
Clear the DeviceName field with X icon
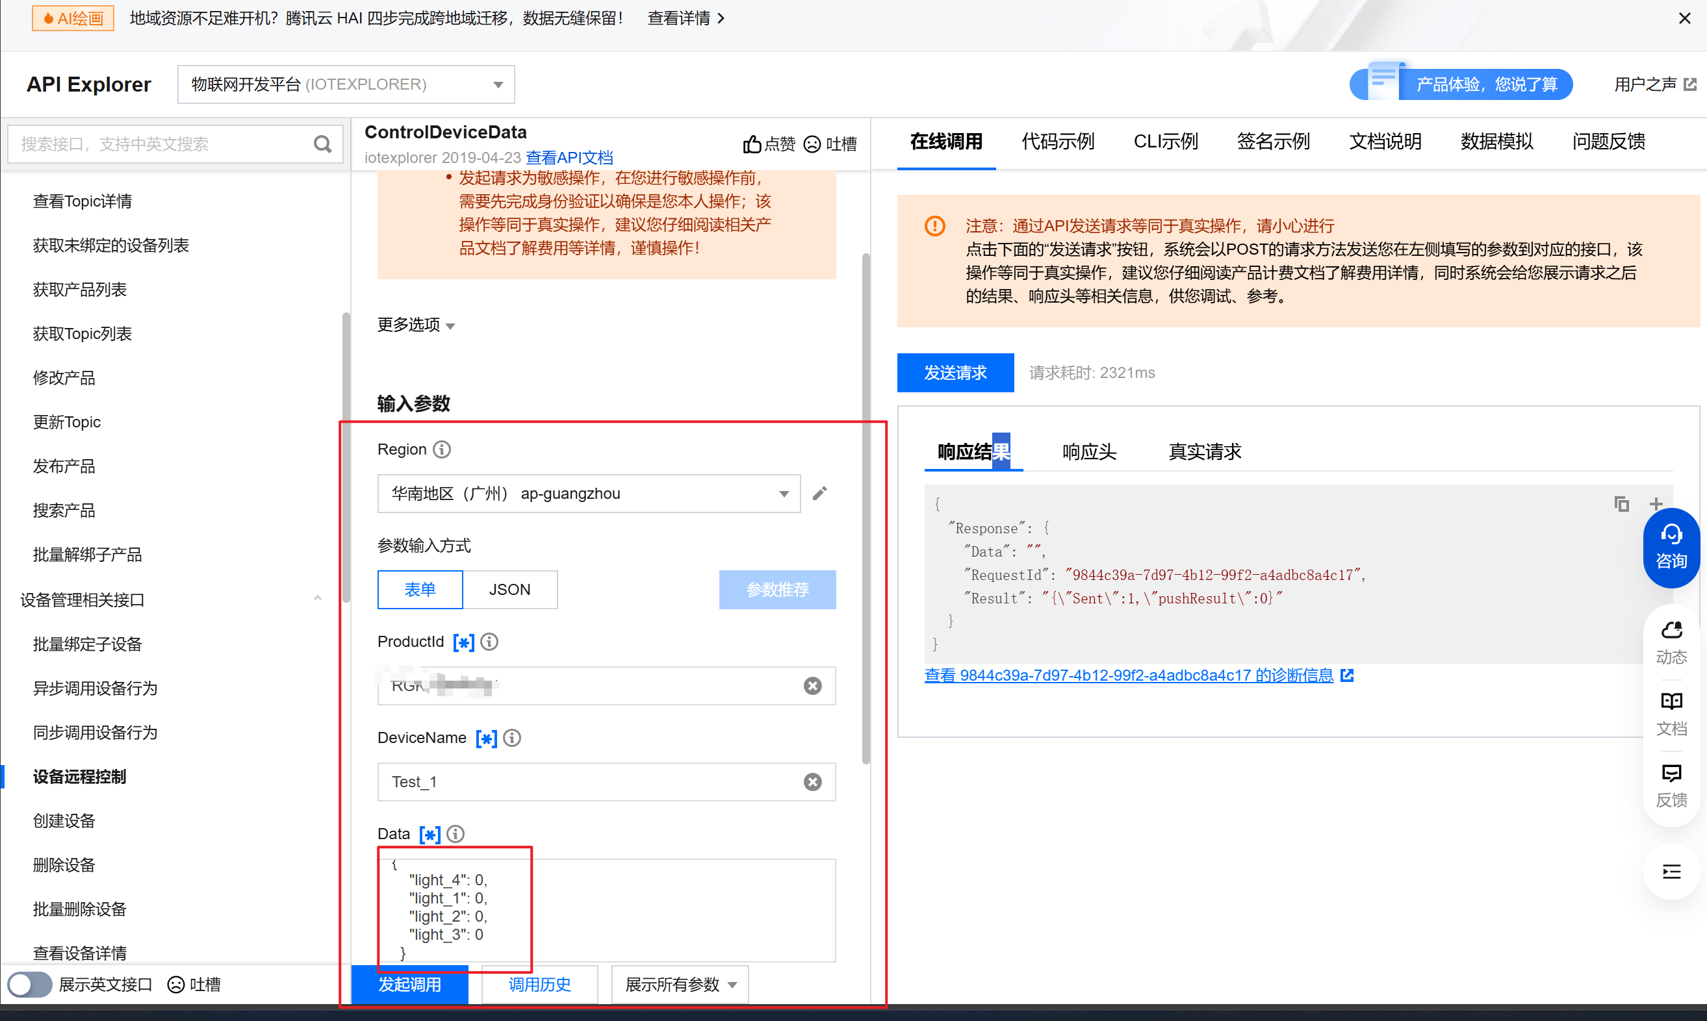pos(812,781)
